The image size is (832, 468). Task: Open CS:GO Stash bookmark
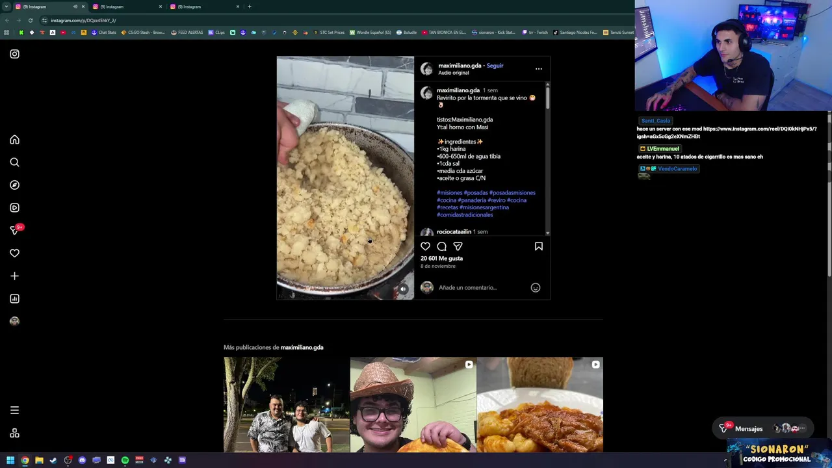pos(143,32)
